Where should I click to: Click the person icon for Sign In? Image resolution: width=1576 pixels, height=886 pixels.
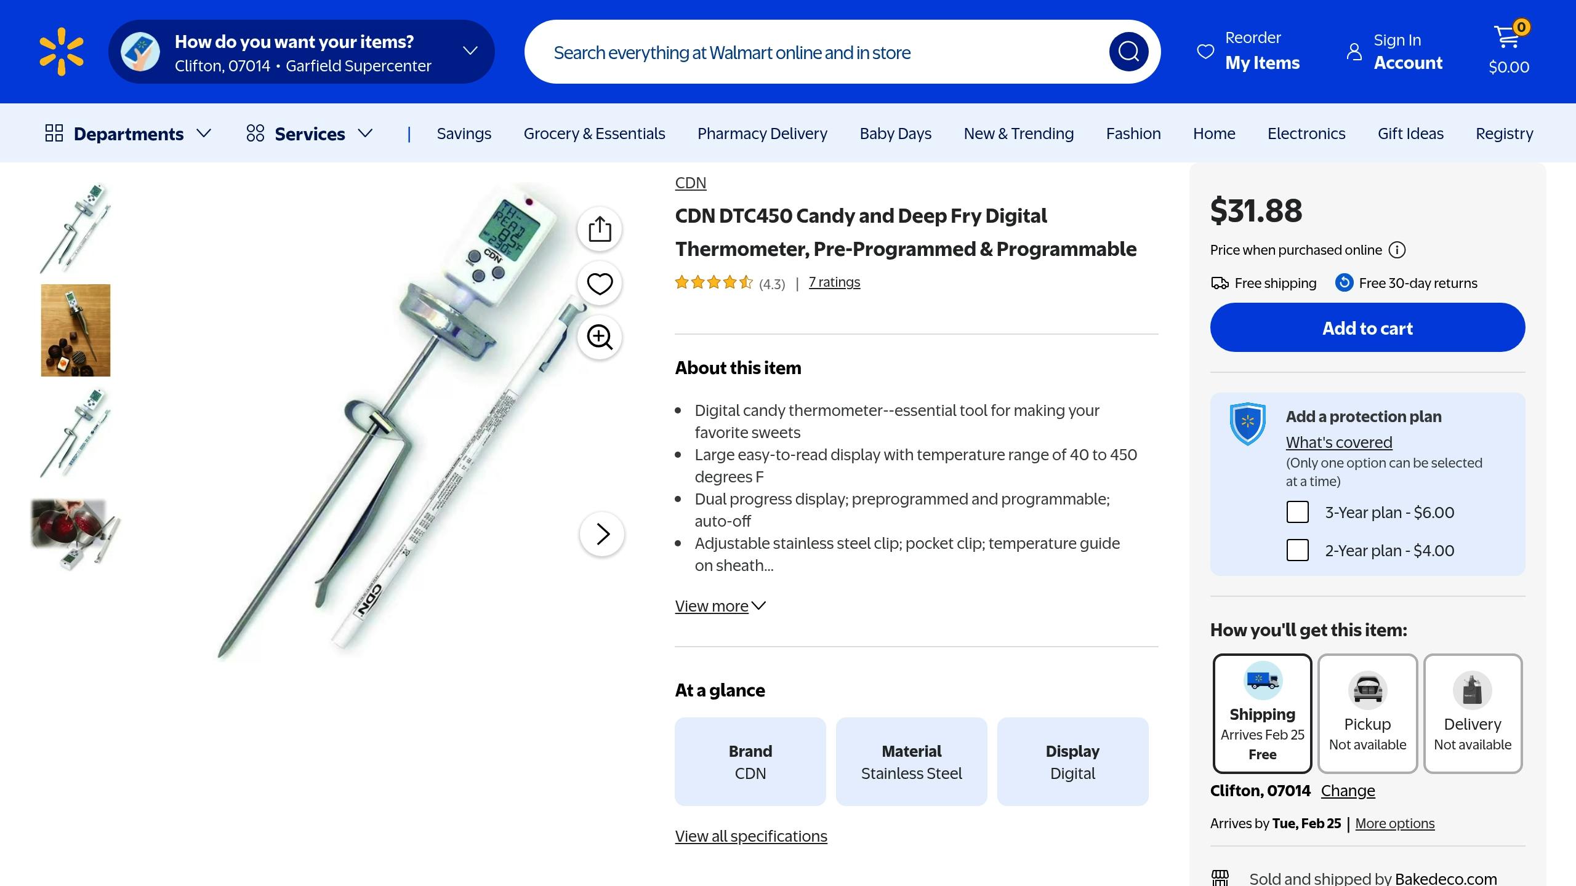[1354, 52]
